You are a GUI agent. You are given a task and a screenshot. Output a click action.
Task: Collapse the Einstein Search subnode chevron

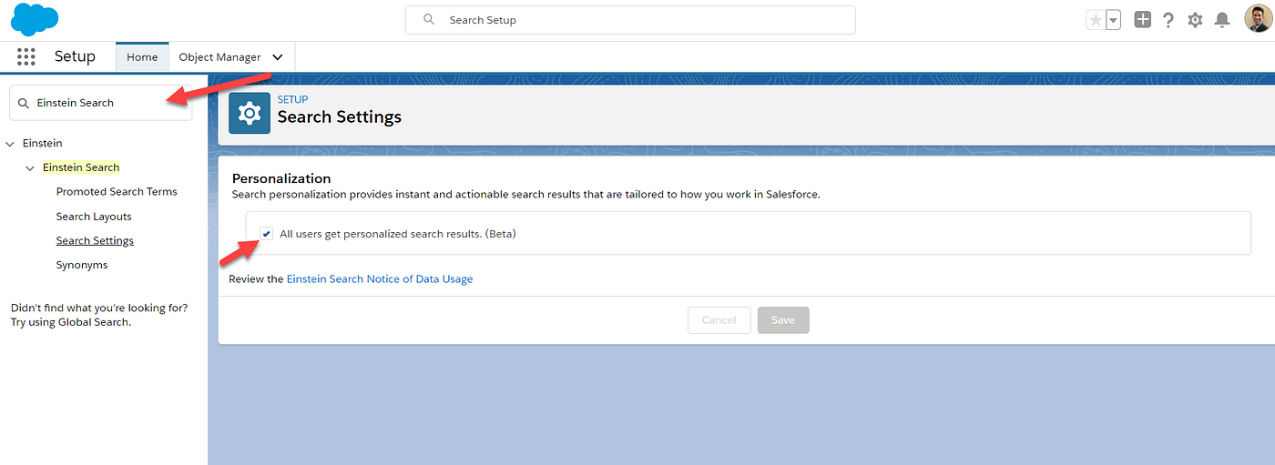coord(30,168)
